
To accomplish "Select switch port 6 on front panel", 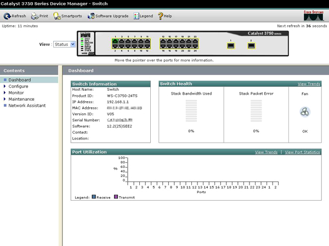I will [x=128, y=46].
